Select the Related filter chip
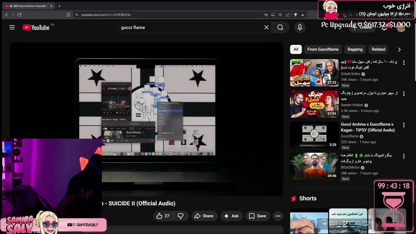 coord(379,49)
